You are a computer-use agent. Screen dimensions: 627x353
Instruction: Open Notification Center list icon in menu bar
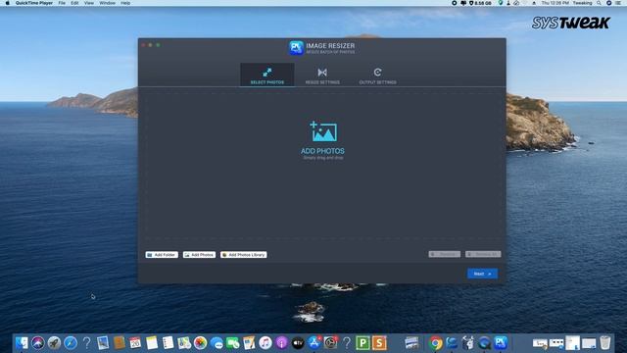point(618,3)
